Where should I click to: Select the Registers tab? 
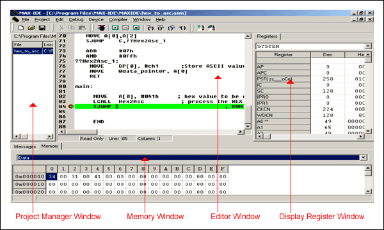point(267,36)
